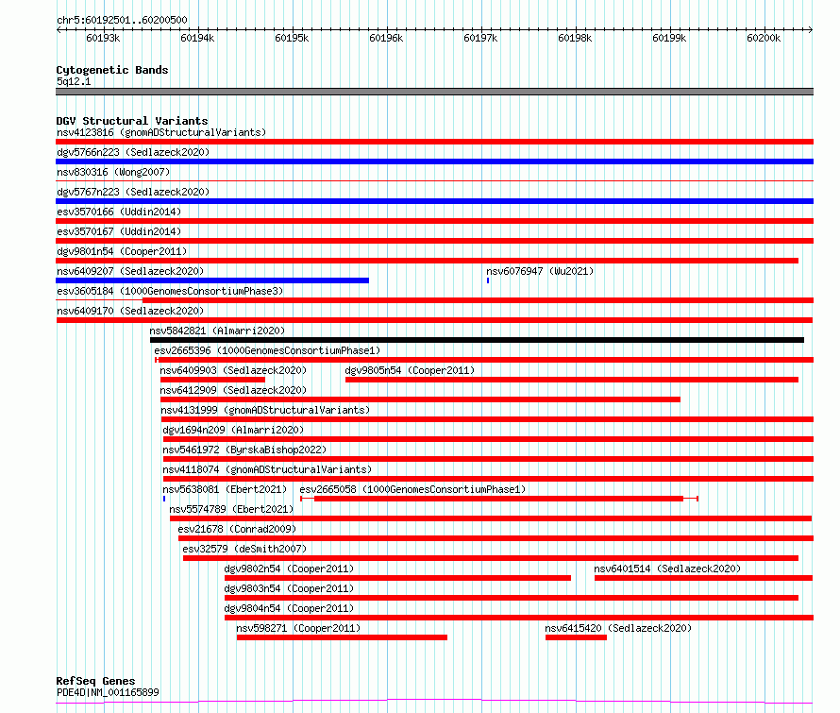Select the esv21678 Conrad2009 label
Viewport: 840px width, 713px height.
pos(237,529)
